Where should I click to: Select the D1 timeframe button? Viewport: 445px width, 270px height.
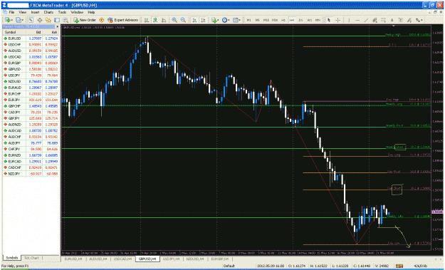pyautogui.click(x=301, y=20)
